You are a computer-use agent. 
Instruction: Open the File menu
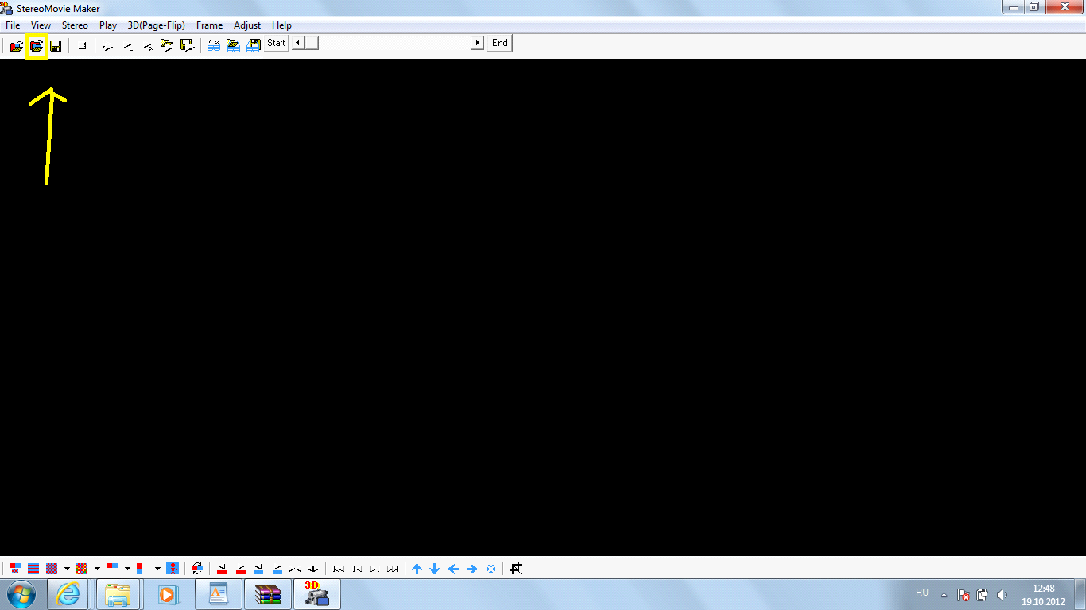pos(13,25)
